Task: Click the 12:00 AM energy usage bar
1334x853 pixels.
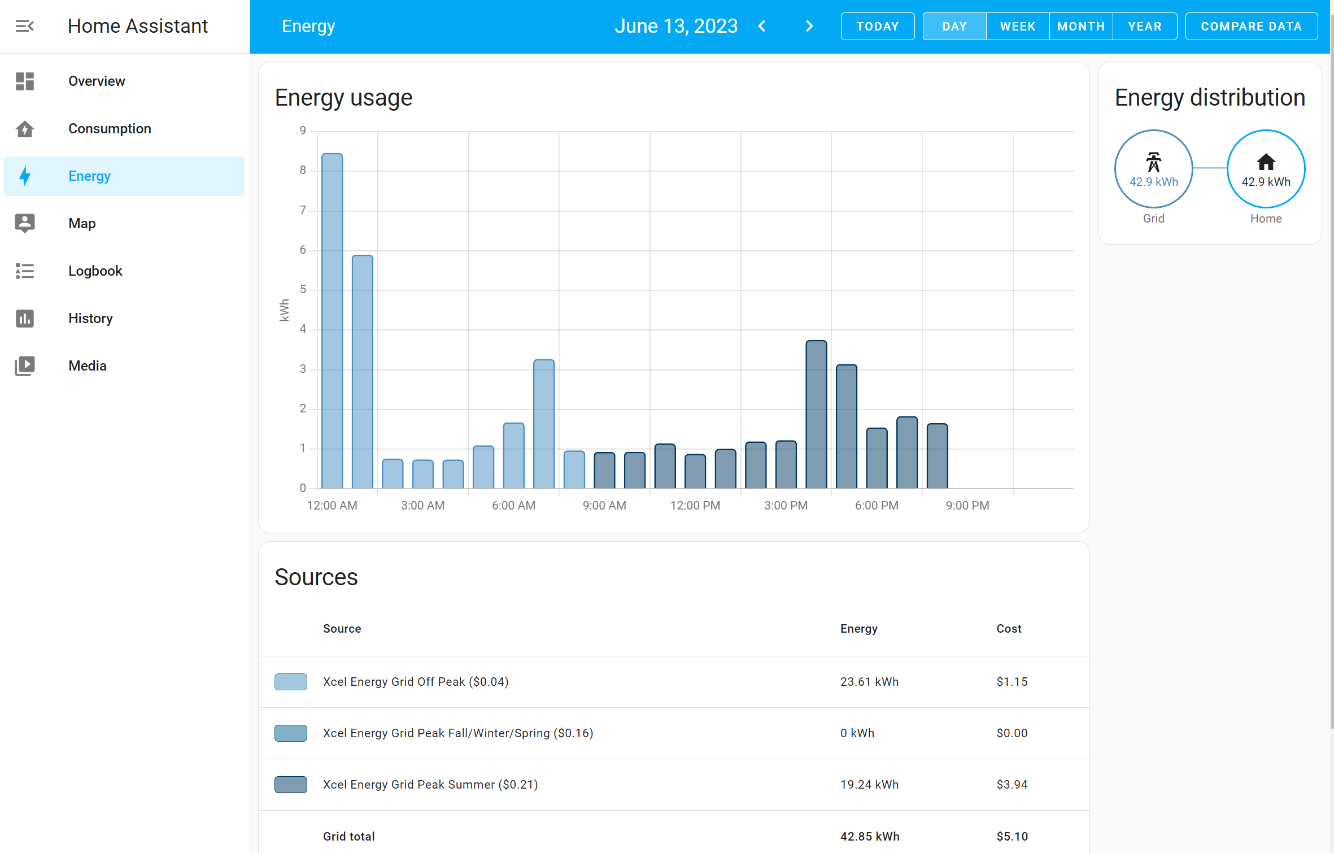Action: click(x=332, y=320)
